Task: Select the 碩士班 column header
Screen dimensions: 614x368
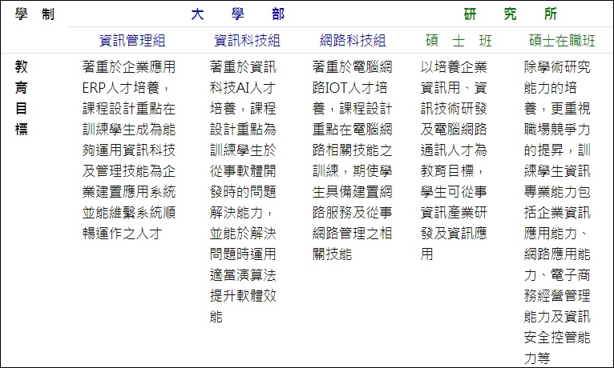Action: pyautogui.click(x=458, y=41)
